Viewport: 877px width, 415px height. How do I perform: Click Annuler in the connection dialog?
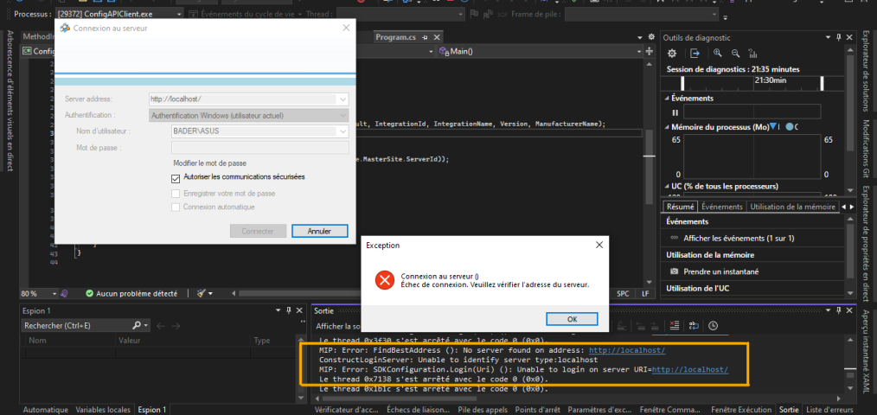pos(319,231)
